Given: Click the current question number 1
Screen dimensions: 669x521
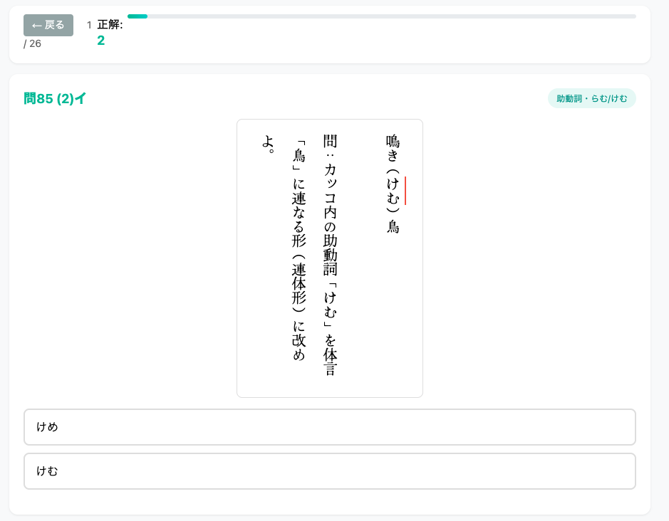Looking at the screenshot, I should [89, 25].
